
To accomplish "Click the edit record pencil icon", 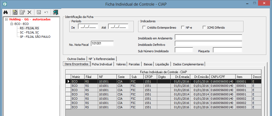I will pos(22,12).
